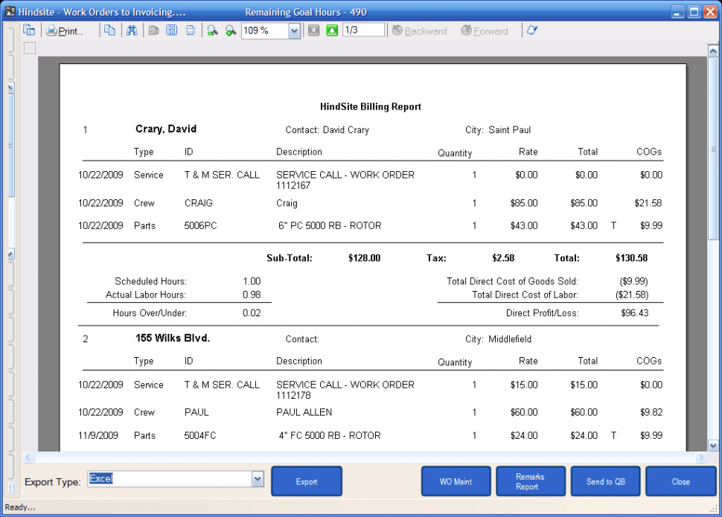
Task: Click the PAUL ALLEN description
Action: [304, 412]
